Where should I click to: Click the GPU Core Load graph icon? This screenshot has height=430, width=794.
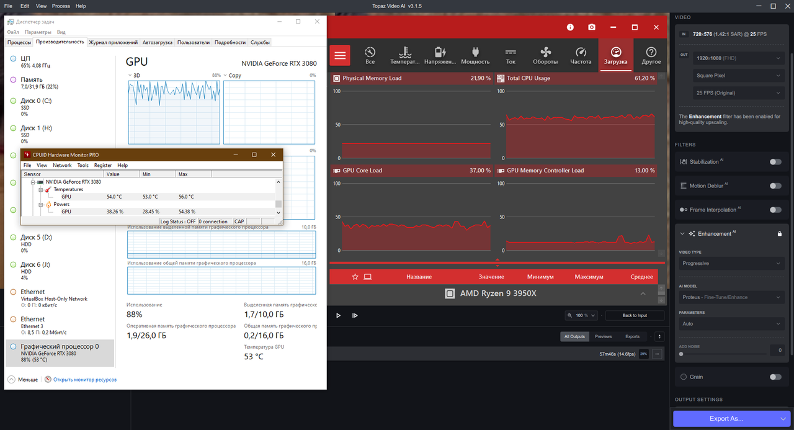pyautogui.click(x=337, y=170)
